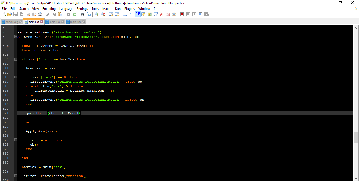Screen dimensions: 359x181
Task: Toggle synchronized vertical scrolling
Action: point(111,14)
